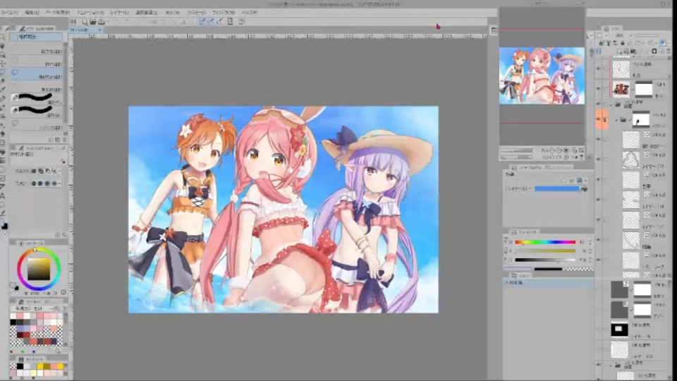The width and height of the screenshot is (677, 381).
Task: Open the Animation menu
Action: pos(90,13)
